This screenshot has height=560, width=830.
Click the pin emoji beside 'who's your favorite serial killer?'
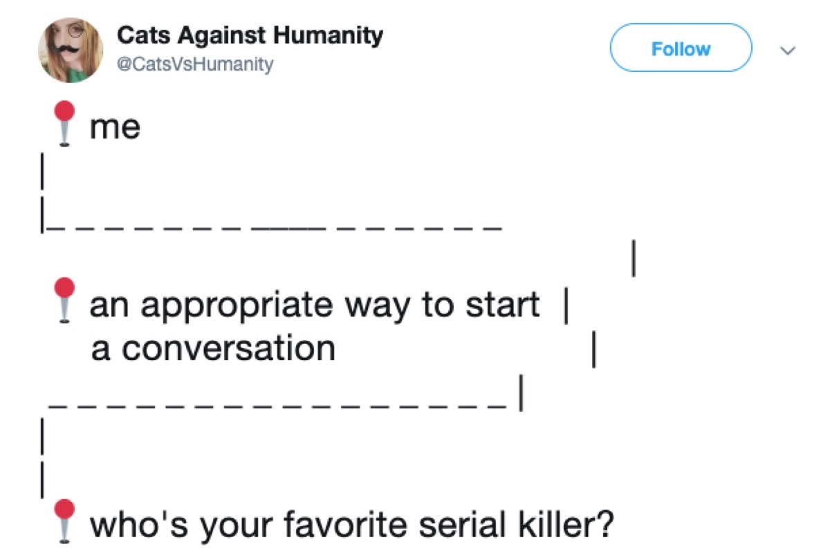[66, 517]
